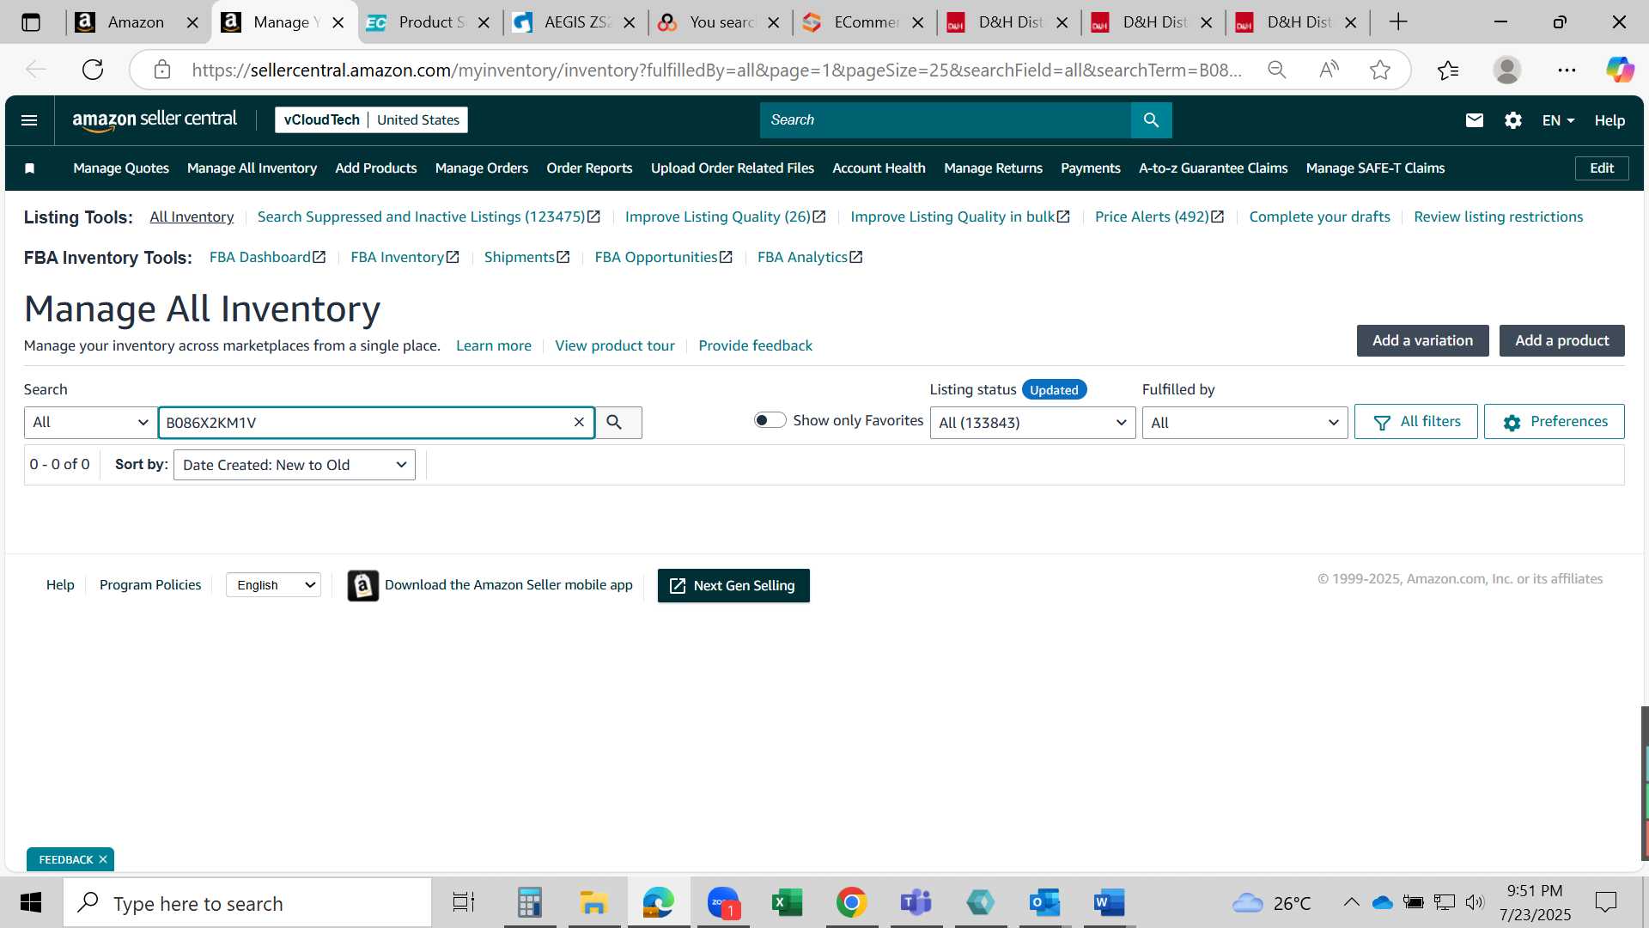Open the Preferences button
Screen dimensions: 1649x928
click(1555, 422)
